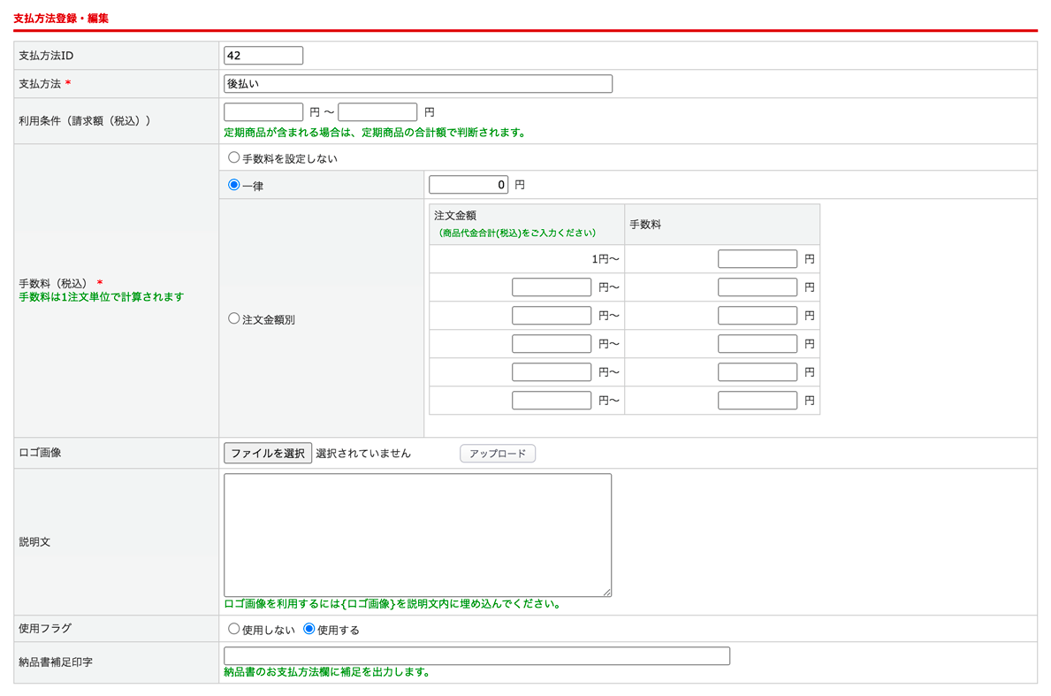Click the last row 手数料 fee field
1051x696 pixels.
point(758,401)
